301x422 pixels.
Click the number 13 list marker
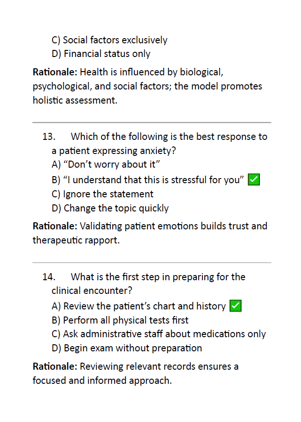[49, 137]
